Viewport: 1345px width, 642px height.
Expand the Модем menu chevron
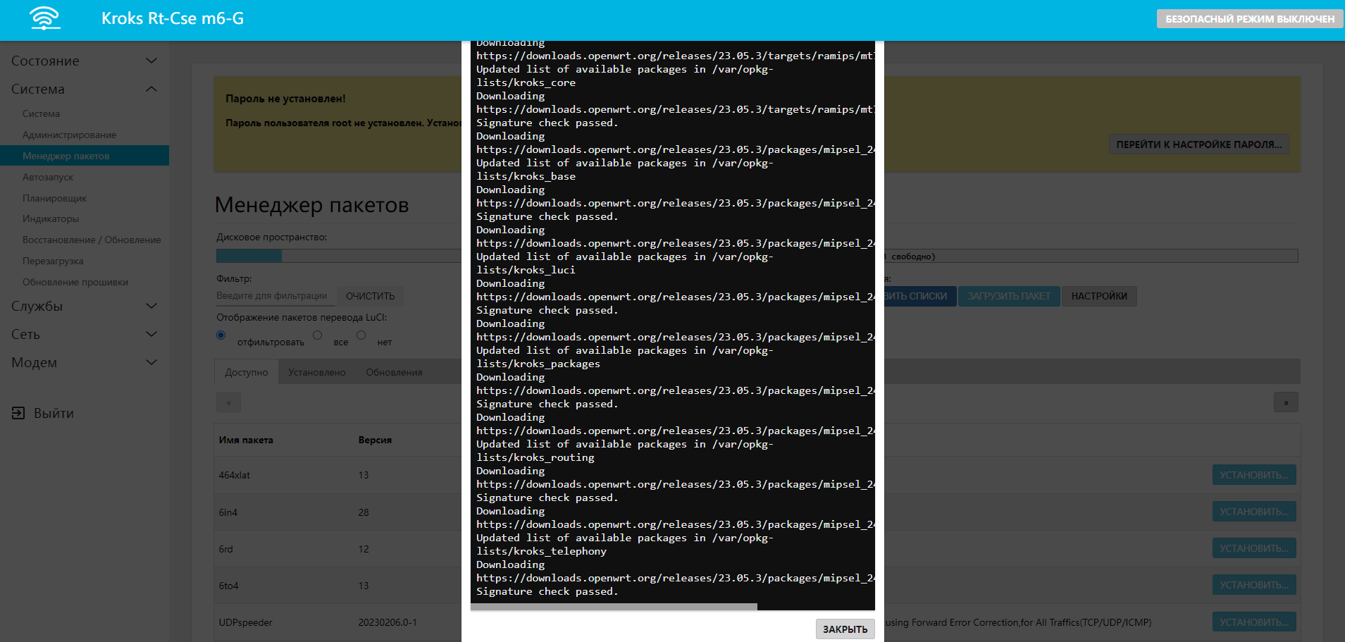tap(151, 362)
